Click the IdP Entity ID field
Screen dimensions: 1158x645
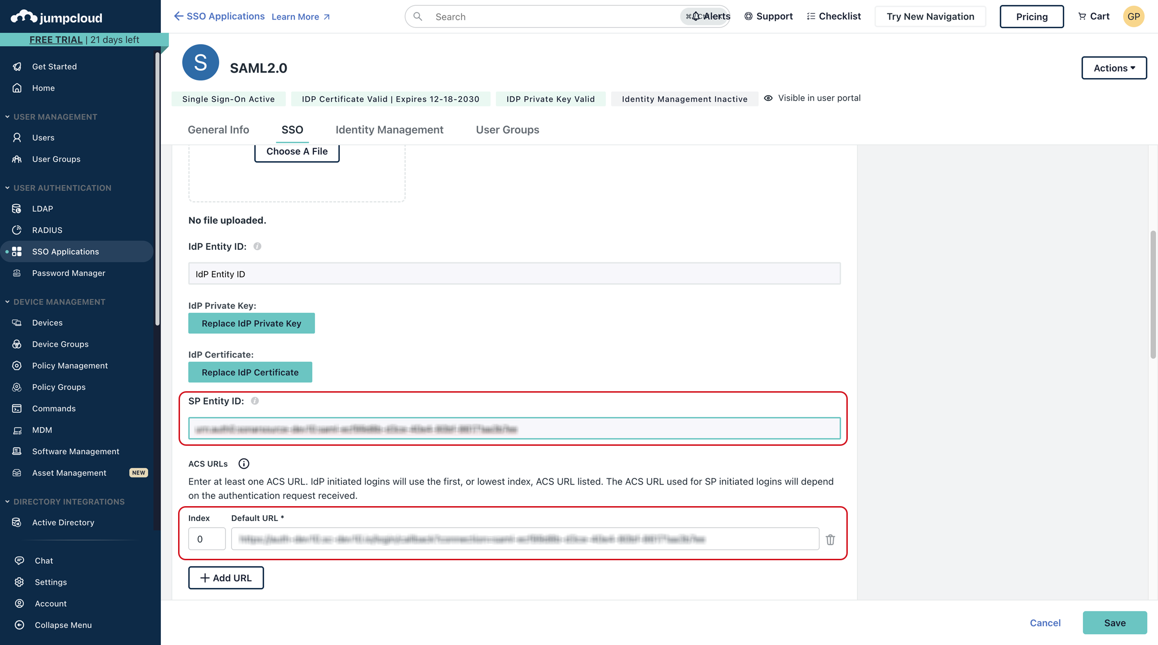point(514,274)
